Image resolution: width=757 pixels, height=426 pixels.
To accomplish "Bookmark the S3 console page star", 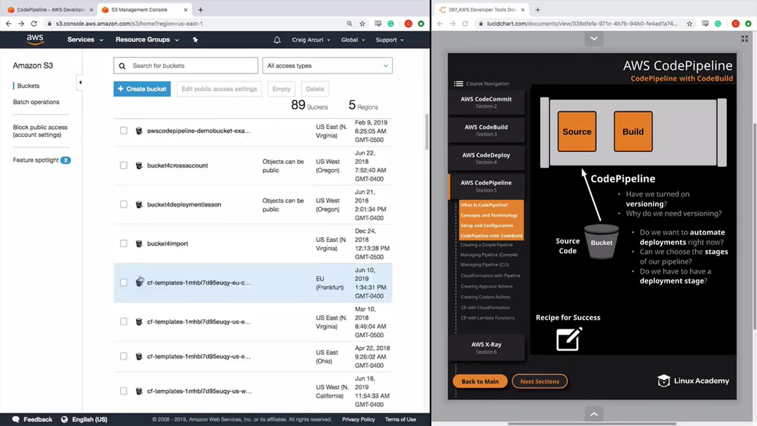I will pyautogui.click(x=362, y=24).
